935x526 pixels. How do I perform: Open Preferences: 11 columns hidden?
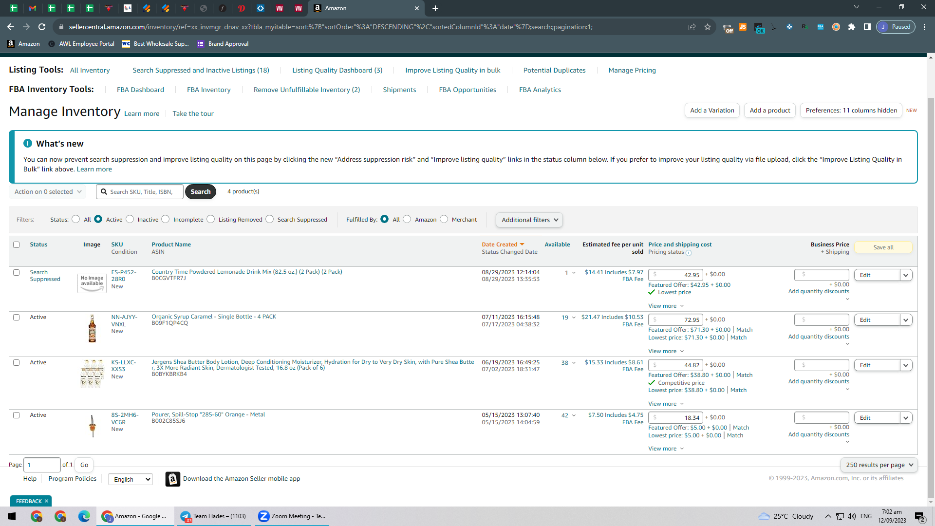point(851,111)
